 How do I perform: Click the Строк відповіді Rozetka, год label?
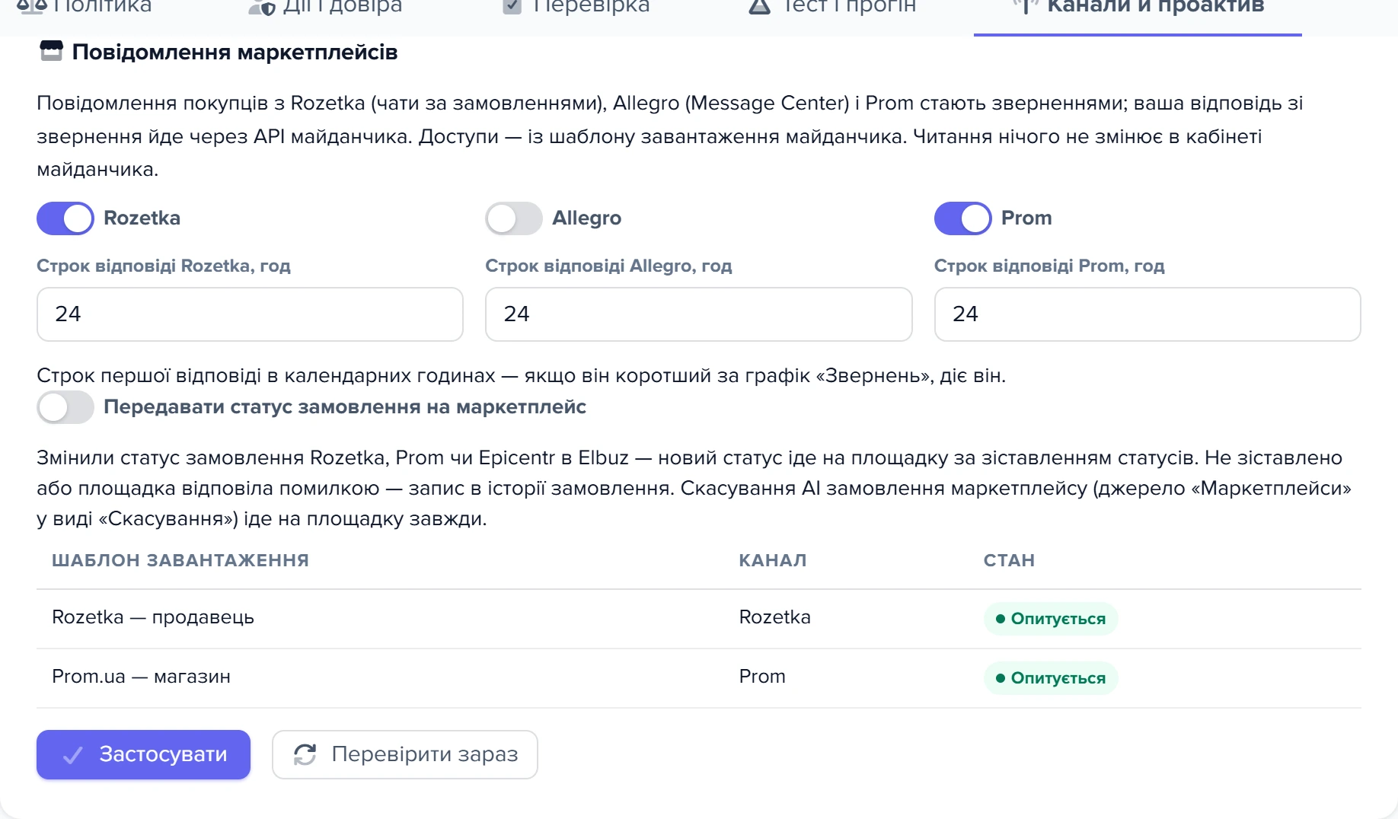pos(164,266)
